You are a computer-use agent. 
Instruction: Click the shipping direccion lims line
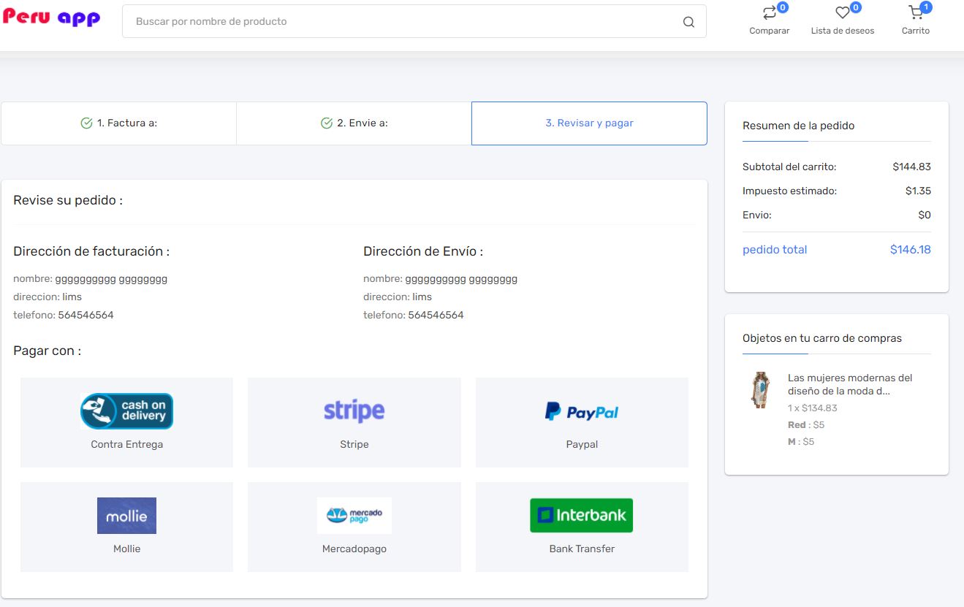[398, 297]
